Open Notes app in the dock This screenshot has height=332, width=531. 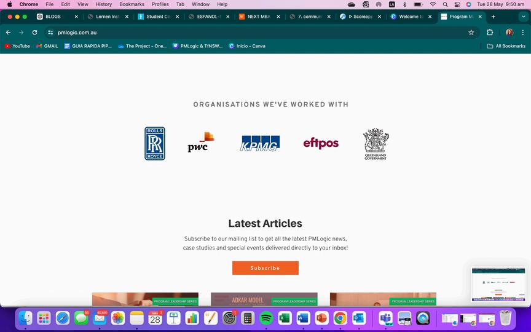point(137,318)
